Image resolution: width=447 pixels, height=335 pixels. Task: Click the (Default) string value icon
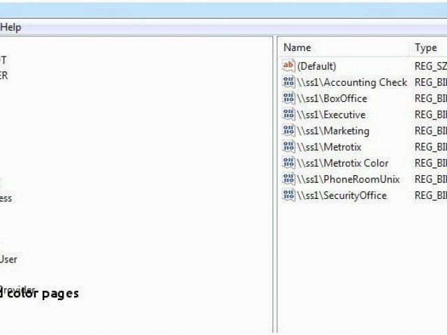click(288, 66)
